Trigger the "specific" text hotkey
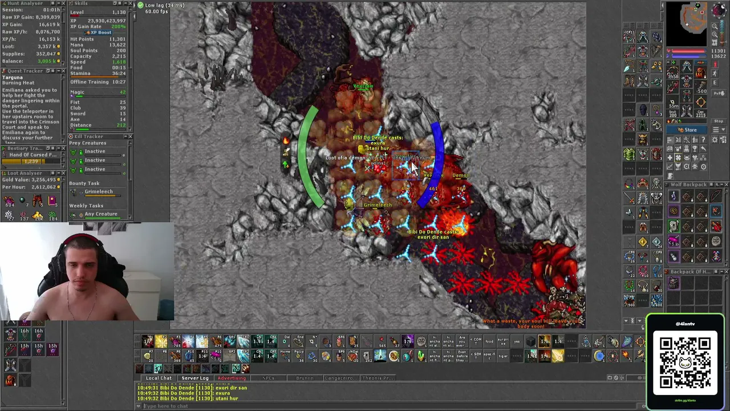730x411 pixels. pos(489,356)
